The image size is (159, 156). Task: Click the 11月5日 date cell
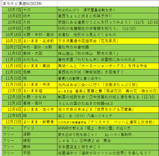pyautogui.click(x=12, y=53)
